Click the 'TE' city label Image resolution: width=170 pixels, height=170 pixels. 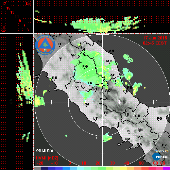[x=115, y=81]
